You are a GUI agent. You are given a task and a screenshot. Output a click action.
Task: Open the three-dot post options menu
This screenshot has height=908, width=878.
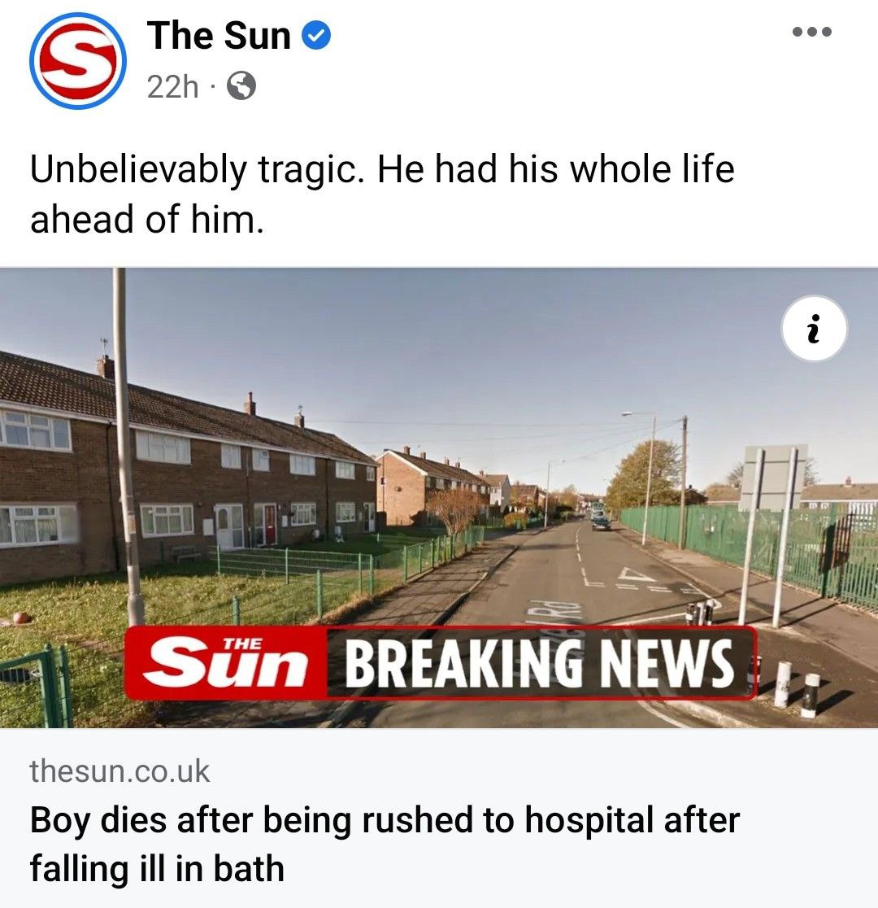coord(811,32)
